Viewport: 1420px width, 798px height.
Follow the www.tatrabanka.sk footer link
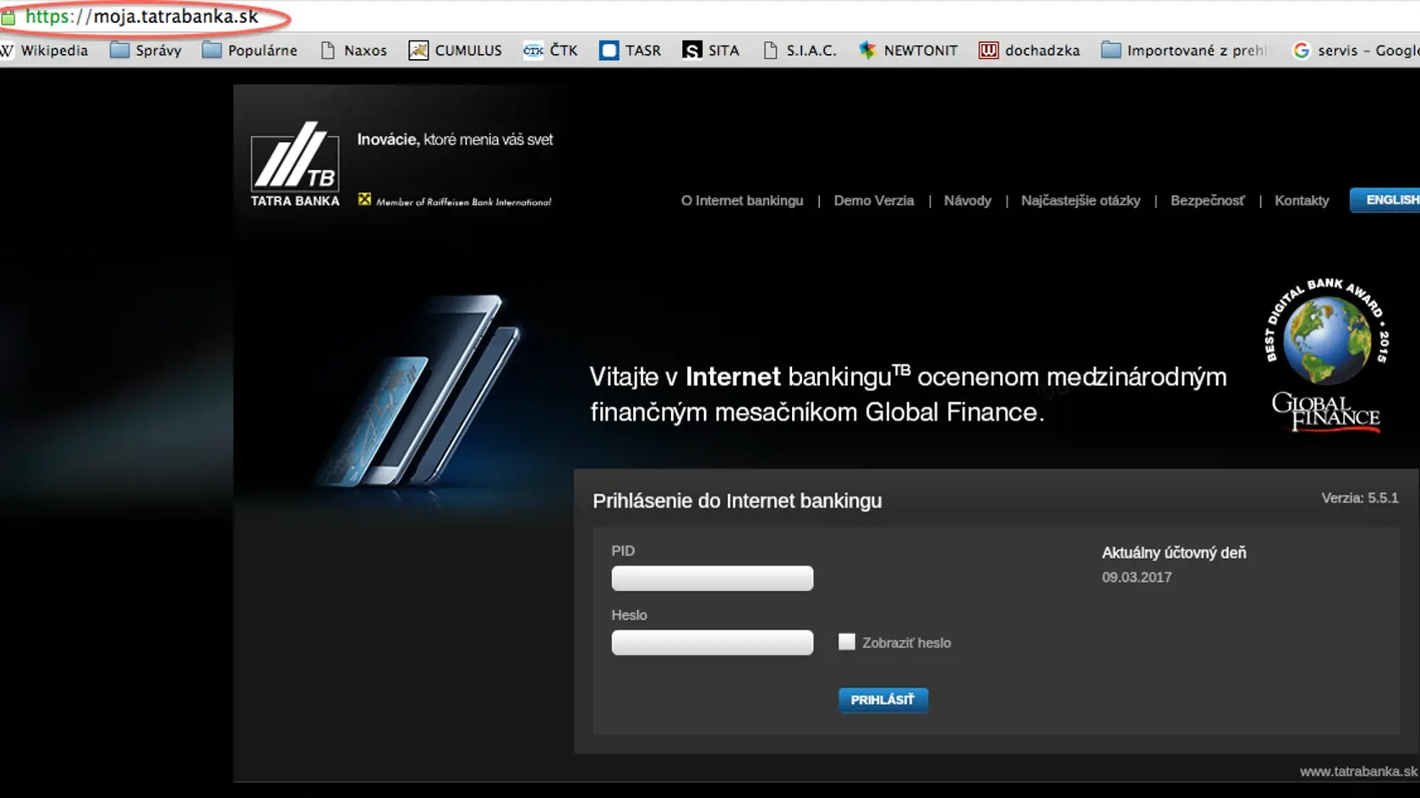[1358, 772]
